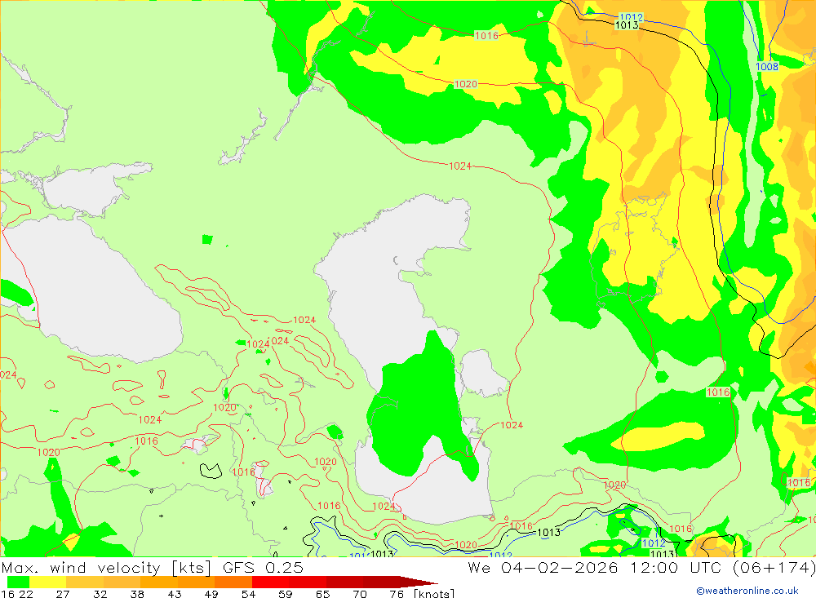This screenshot has height=598, width=816.
Task: Click the legend value '70'
Action: [360, 594]
